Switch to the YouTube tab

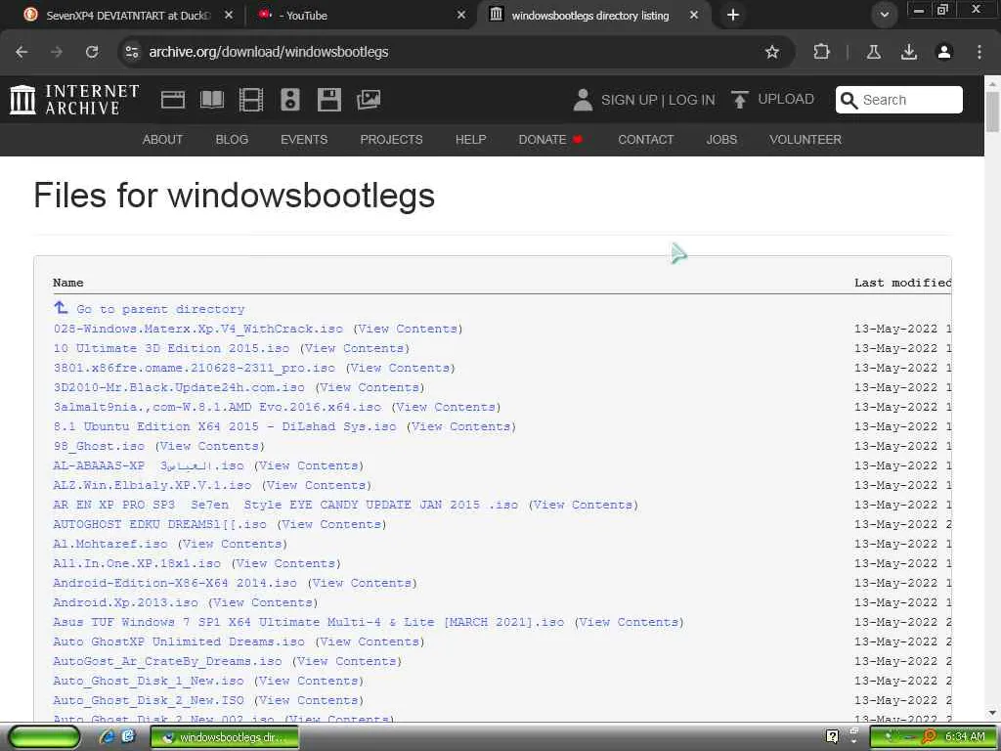[x=361, y=15]
